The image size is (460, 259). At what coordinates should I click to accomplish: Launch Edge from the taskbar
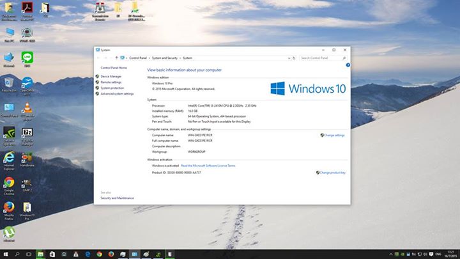pos(88,254)
